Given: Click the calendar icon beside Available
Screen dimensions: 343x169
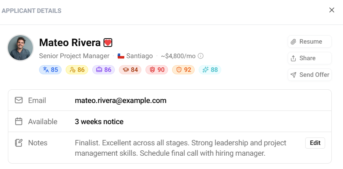Looking at the screenshot, I should pyautogui.click(x=19, y=122).
